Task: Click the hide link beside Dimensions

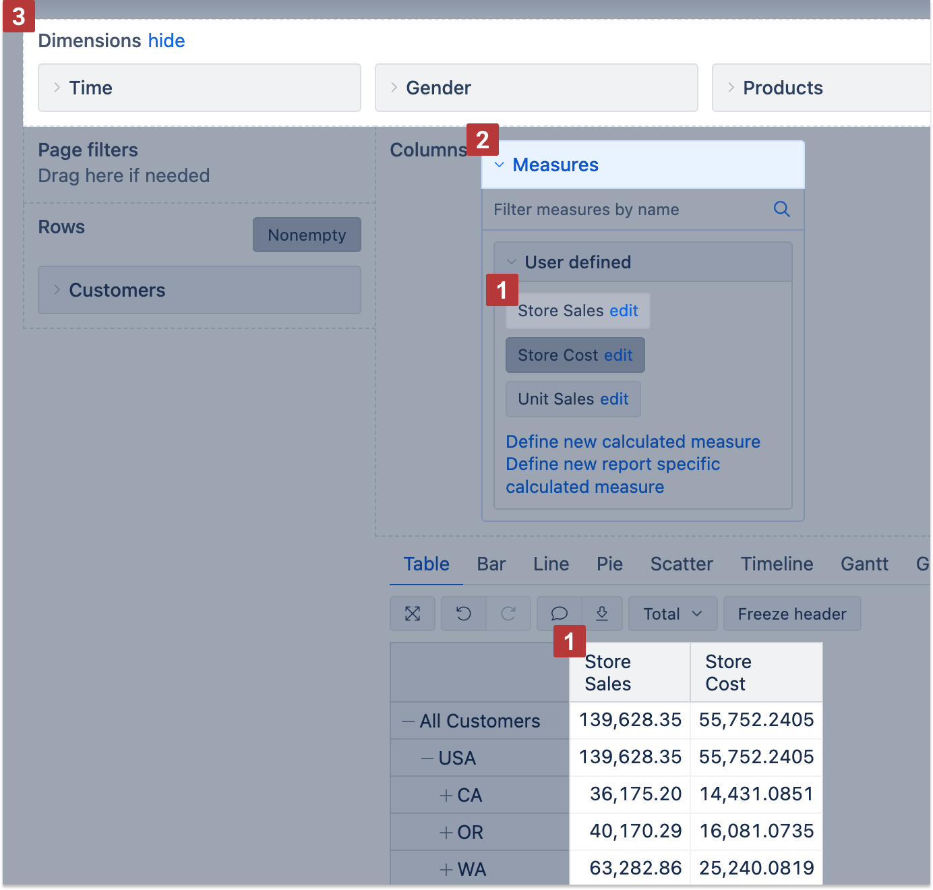Action: (x=167, y=40)
